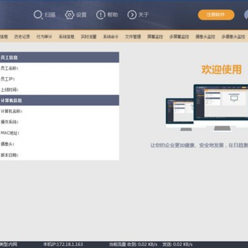Click the 员工名称 label

tap(10, 68)
